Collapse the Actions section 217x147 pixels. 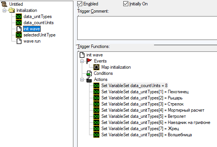[82, 80]
